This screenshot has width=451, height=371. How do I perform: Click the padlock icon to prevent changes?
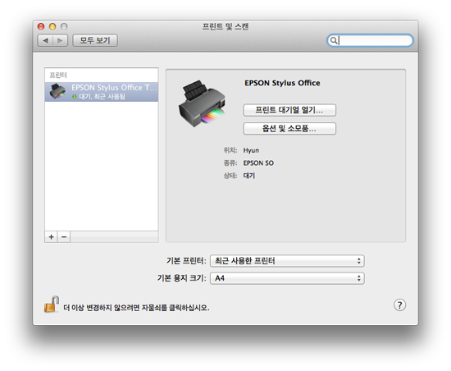(52, 305)
